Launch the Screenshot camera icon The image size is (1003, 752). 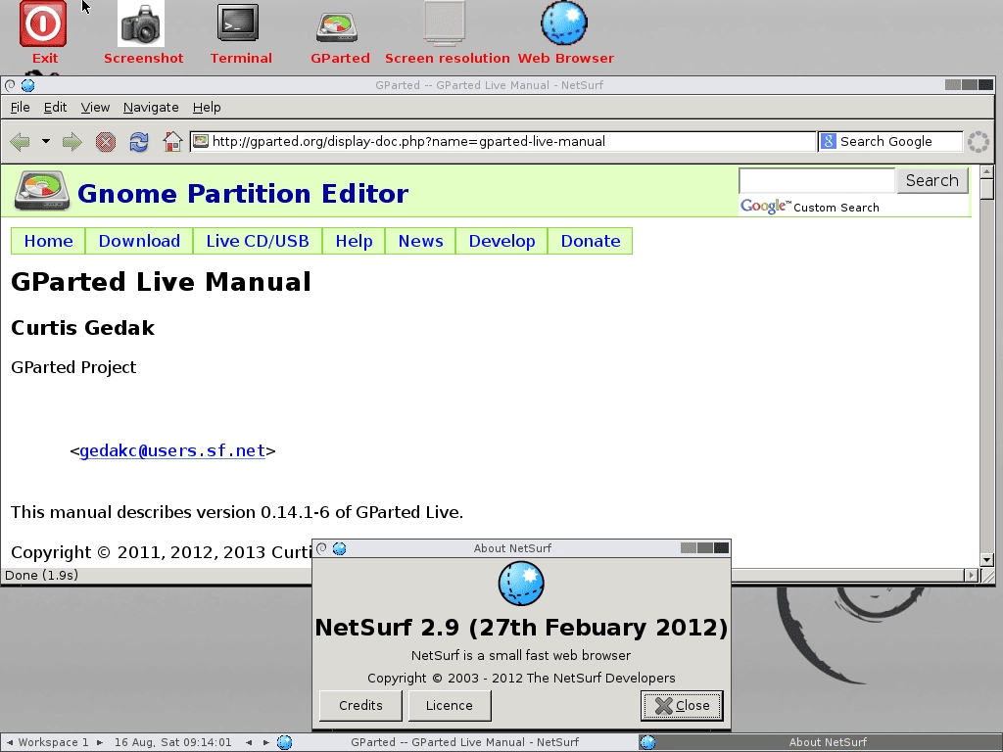pyautogui.click(x=141, y=23)
